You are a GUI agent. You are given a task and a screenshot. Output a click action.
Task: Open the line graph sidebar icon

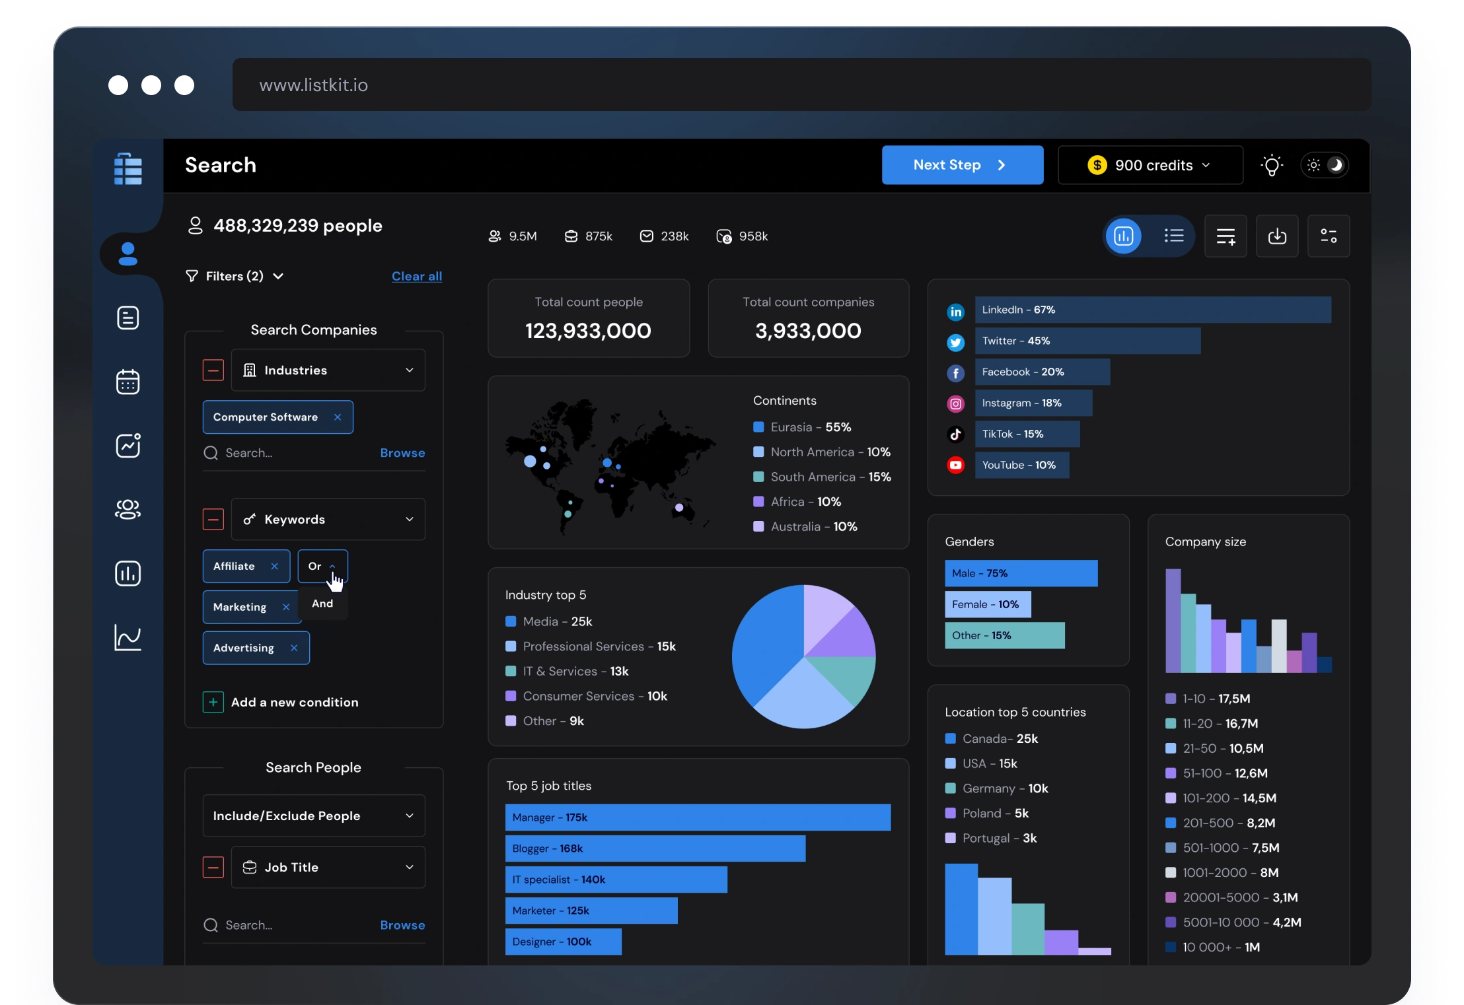[x=128, y=637]
